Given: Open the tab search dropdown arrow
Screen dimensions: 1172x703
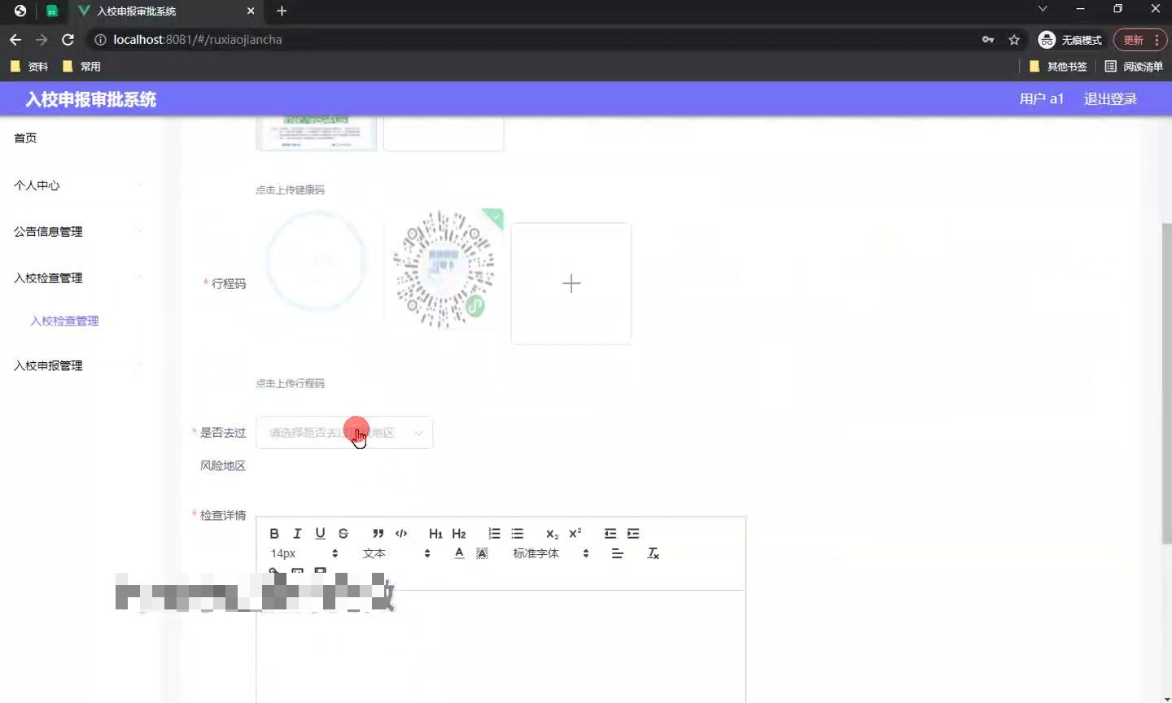Looking at the screenshot, I should (1043, 9).
